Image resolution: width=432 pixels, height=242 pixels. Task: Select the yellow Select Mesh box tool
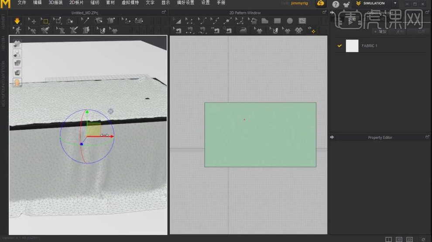pos(45,21)
